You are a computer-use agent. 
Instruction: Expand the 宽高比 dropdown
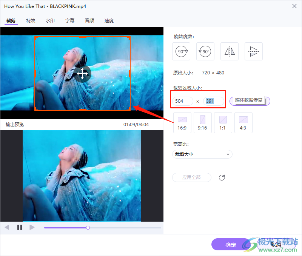coord(202,154)
